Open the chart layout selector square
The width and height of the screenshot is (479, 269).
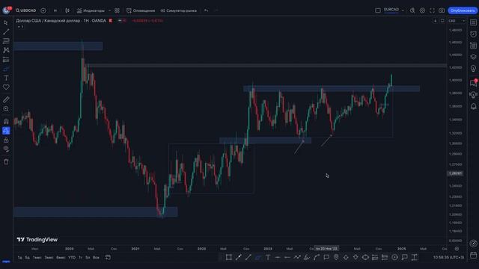pyautogui.click(x=378, y=10)
